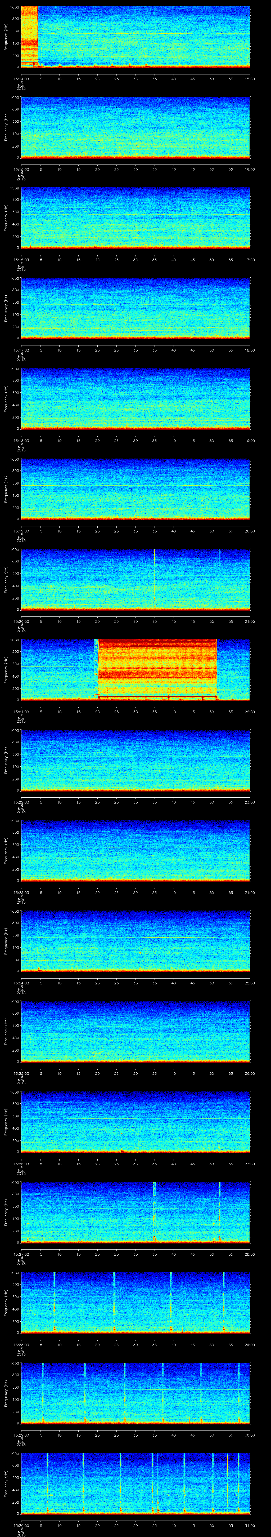Click the orange vertical pulse near 54 seconds in 15:30:00 panel
The height and width of the screenshot is (1537, 271).
[x=228, y=1483]
